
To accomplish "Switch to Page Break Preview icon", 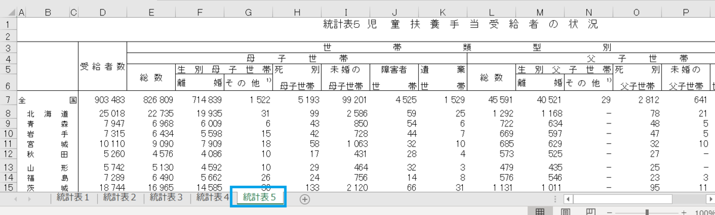I will [x=590, y=212].
